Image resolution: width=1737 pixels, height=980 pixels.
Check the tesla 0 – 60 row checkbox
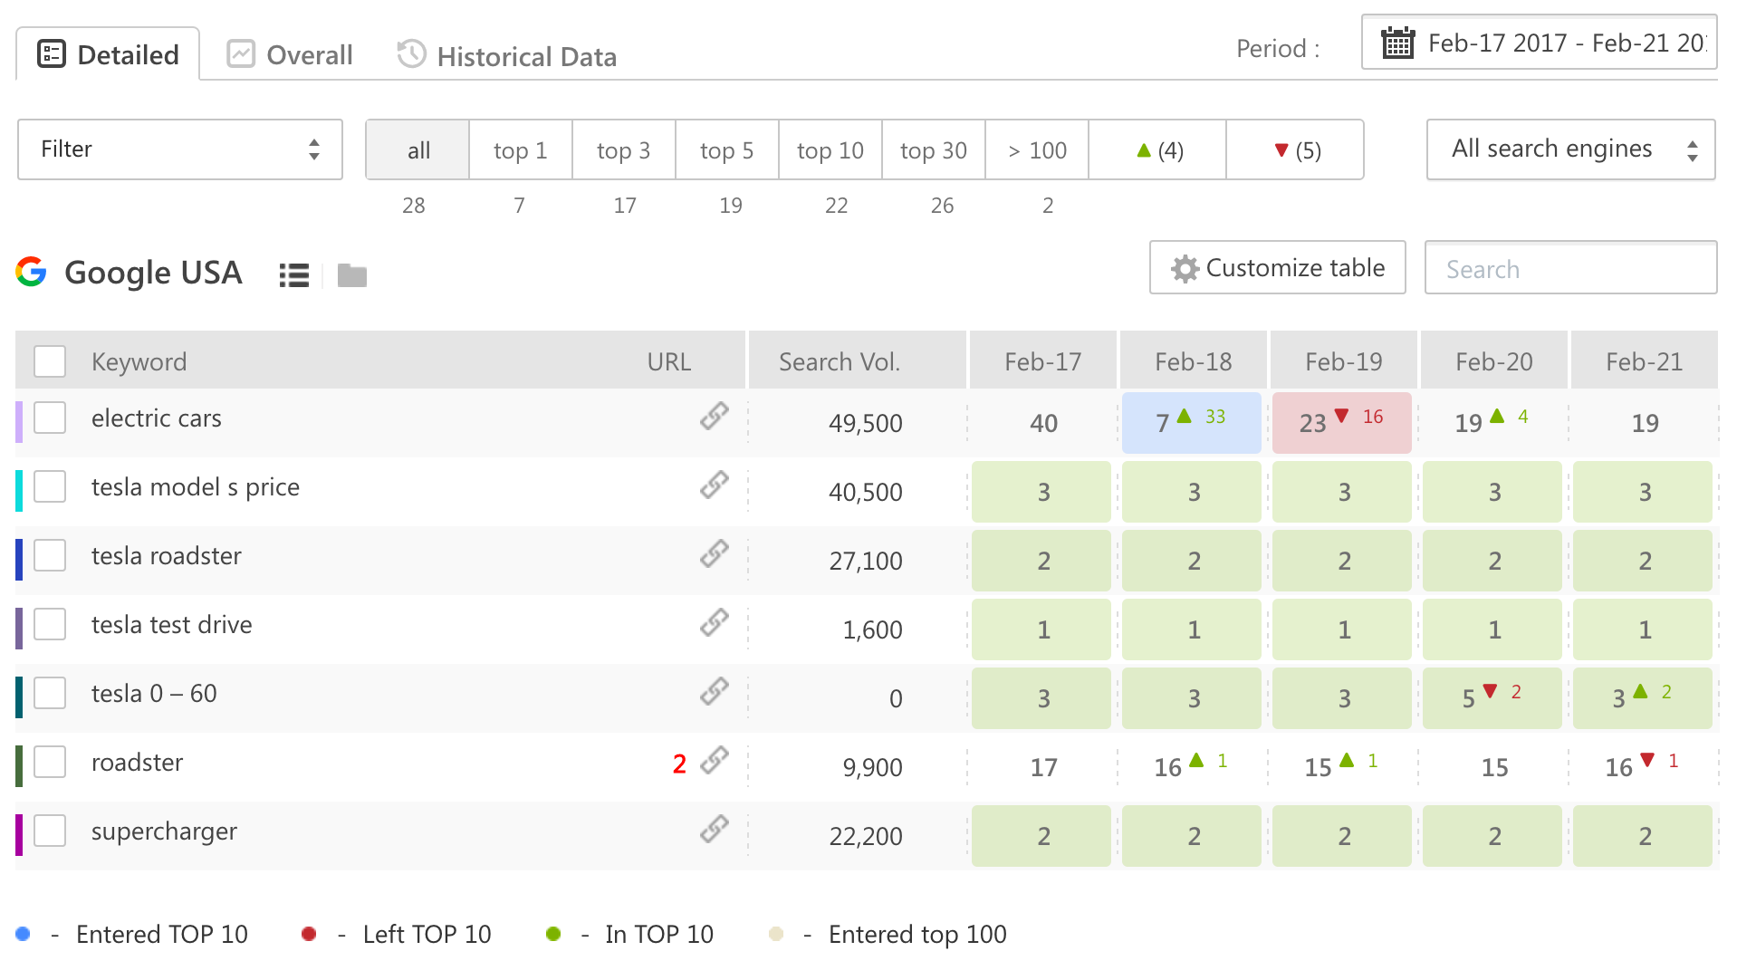[x=50, y=693]
